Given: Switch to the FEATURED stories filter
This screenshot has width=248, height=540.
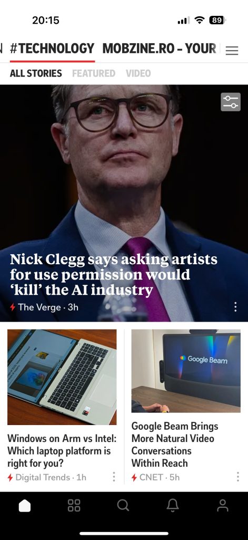Looking at the screenshot, I should (94, 73).
